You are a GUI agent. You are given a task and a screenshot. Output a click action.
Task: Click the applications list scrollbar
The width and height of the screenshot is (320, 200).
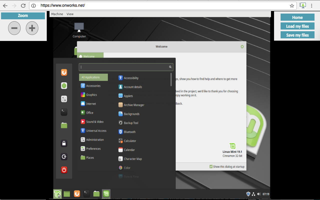click(171, 79)
